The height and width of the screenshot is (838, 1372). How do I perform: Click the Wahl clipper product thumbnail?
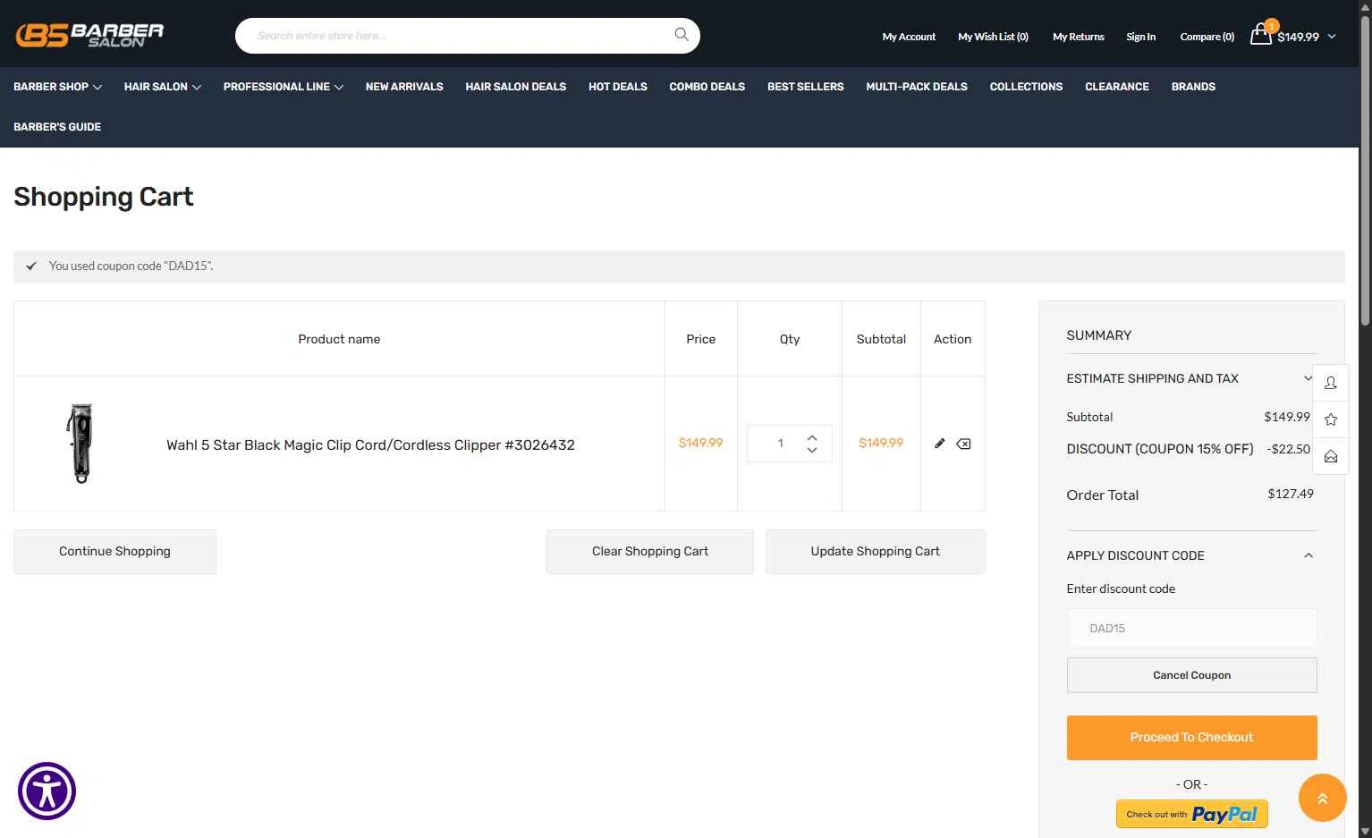point(80,444)
